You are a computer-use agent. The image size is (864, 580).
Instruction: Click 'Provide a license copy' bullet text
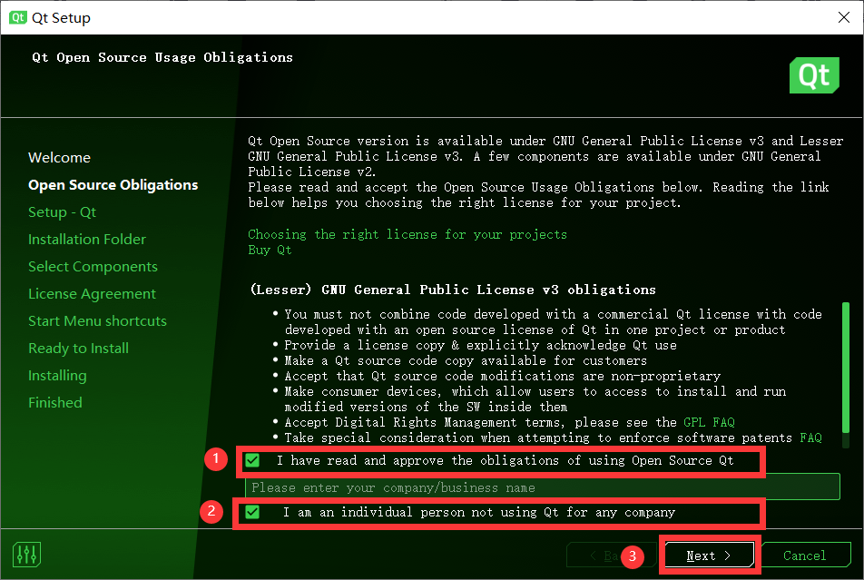click(x=480, y=345)
